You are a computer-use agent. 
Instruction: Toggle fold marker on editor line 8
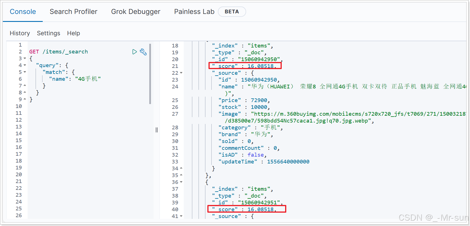[25, 93]
